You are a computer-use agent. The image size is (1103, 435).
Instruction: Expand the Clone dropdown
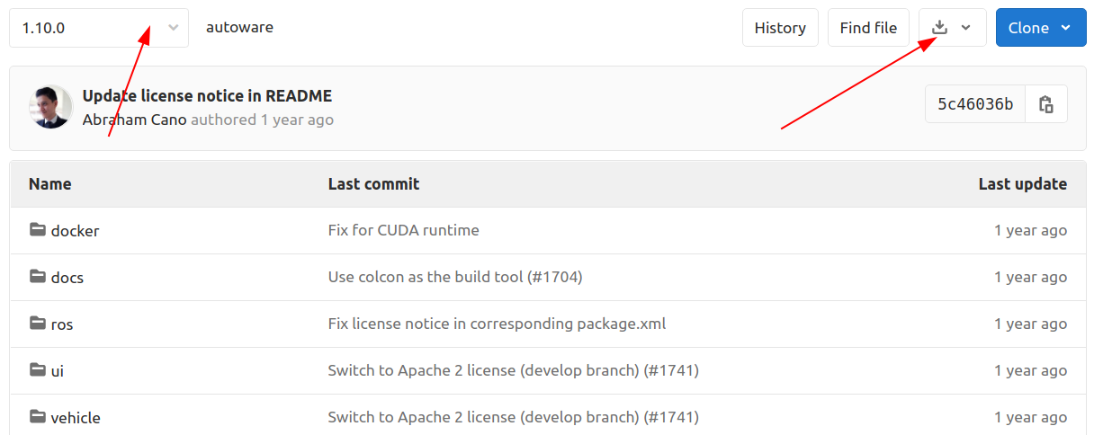click(1040, 28)
